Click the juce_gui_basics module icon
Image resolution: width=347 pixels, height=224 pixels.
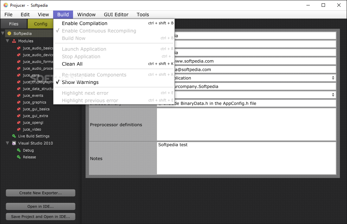19,109
